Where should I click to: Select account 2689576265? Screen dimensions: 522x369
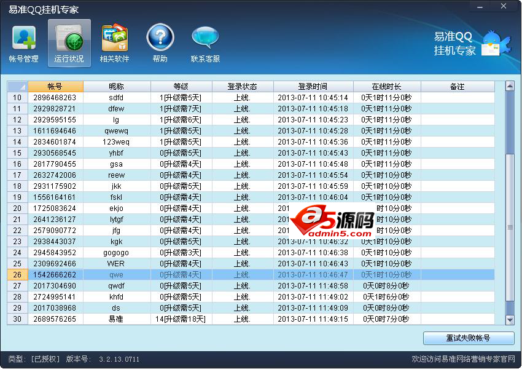pyautogui.click(x=55, y=319)
